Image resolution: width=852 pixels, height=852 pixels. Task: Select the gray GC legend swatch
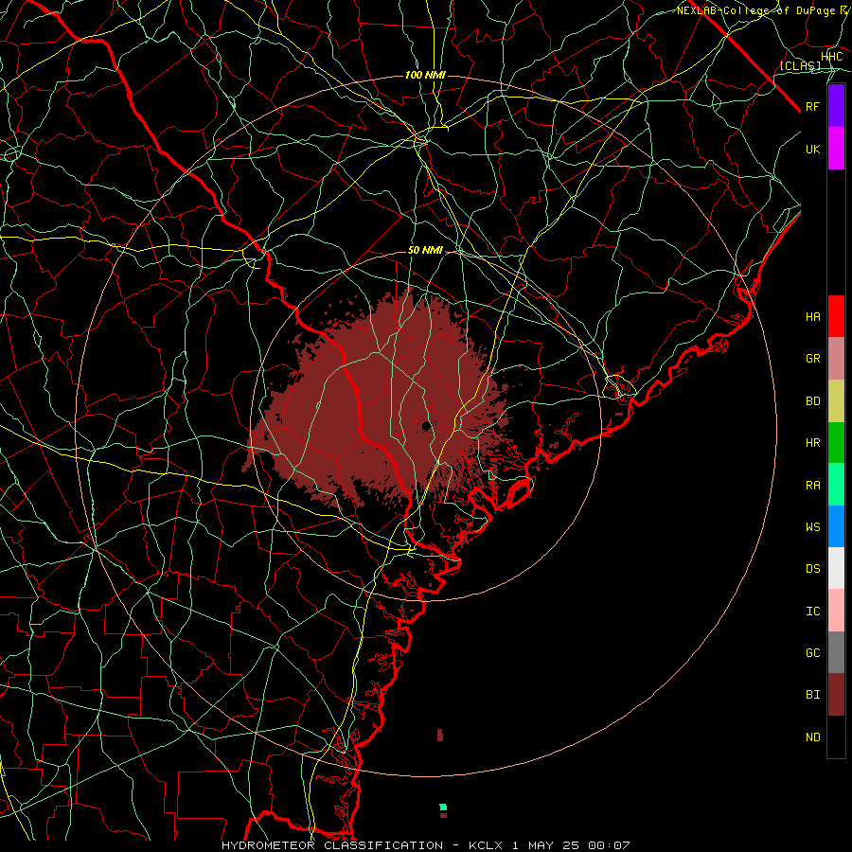tap(836, 652)
